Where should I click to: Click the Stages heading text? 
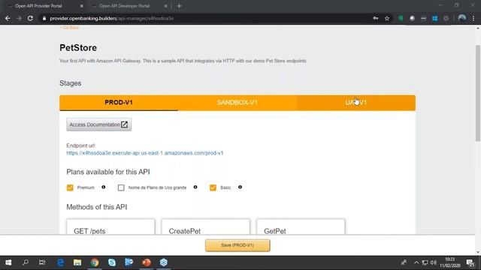click(70, 83)
